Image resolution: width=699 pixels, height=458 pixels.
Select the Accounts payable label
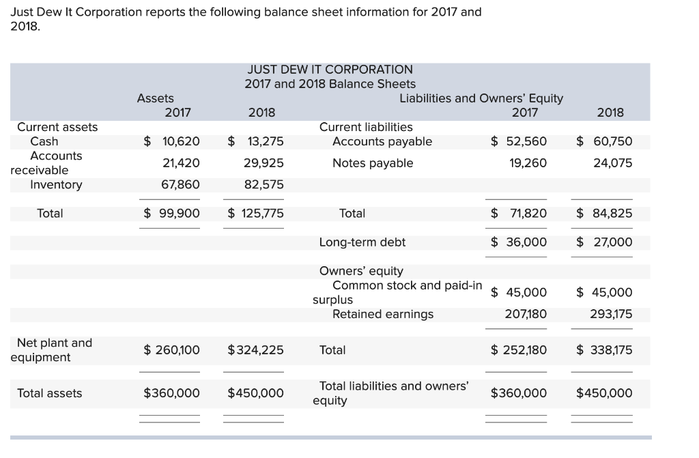coord(382,142)
